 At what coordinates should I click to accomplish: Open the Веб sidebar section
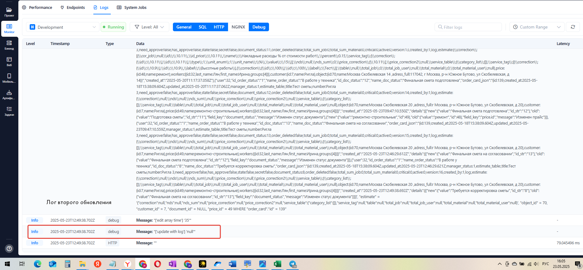(x=9, y=62)
